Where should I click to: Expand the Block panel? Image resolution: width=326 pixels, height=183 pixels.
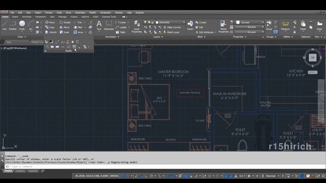201,37
